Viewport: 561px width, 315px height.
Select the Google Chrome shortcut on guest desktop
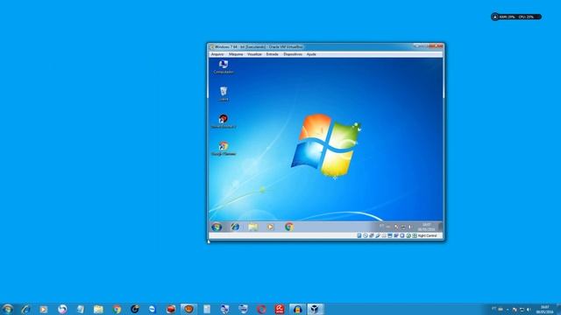pyautogui.click(x=224, y=148)
